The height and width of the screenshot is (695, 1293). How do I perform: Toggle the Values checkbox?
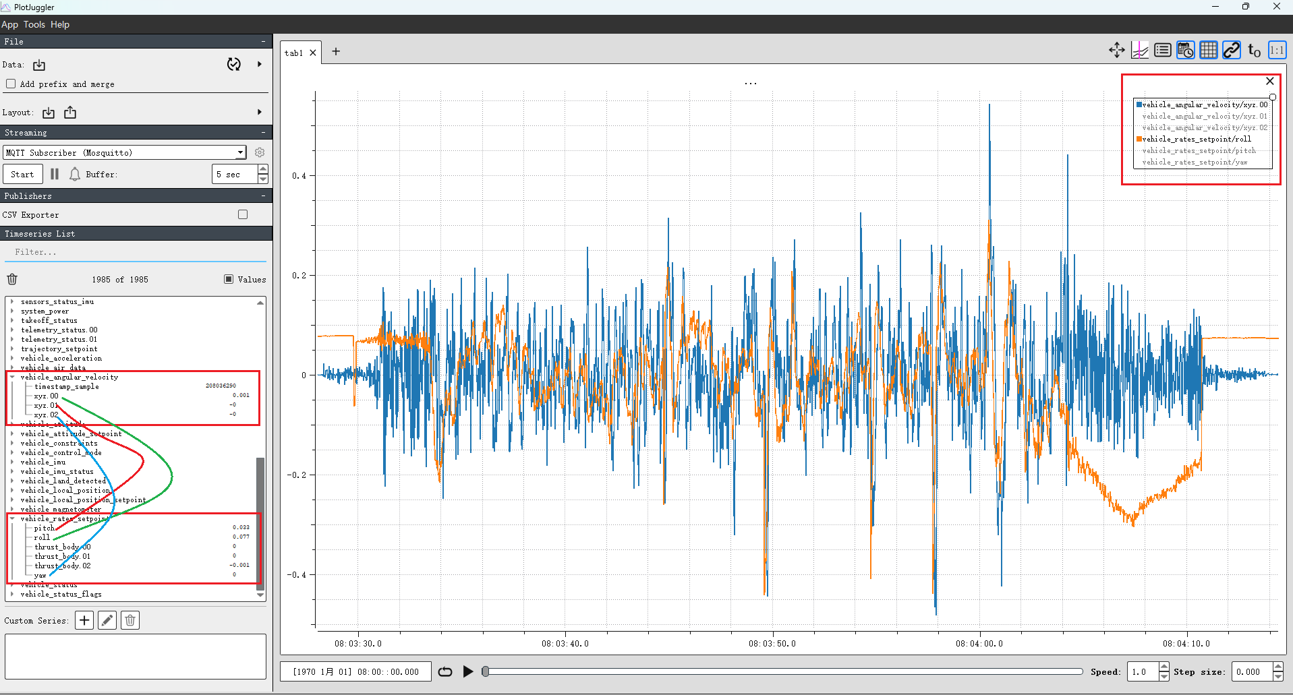coord(229,279)
